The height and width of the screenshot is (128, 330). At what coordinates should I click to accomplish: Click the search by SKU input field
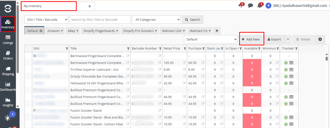(100, 20)
